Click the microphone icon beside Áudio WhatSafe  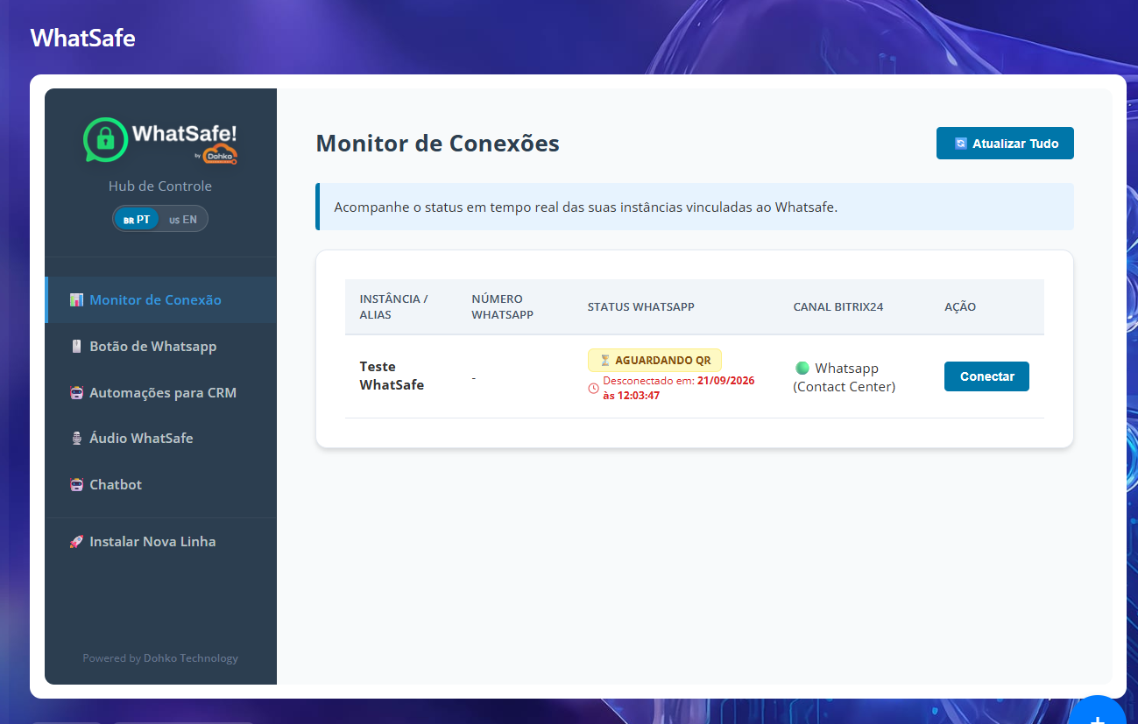click(x=76, y=439)
